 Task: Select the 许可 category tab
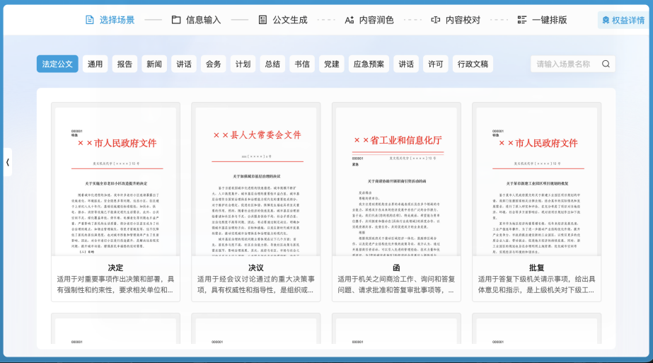[436, 64]
